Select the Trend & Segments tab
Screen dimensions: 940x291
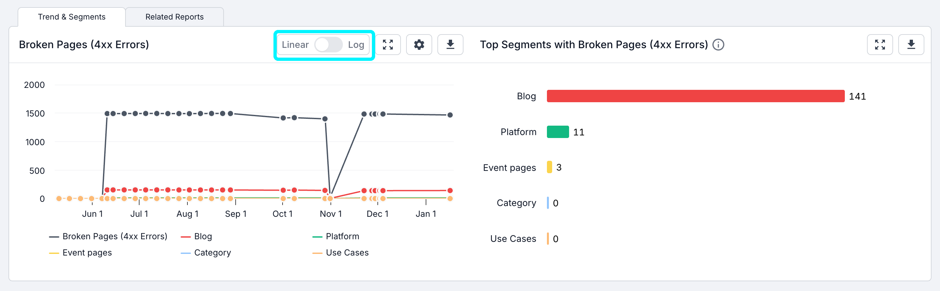click(x=71, y=16)
